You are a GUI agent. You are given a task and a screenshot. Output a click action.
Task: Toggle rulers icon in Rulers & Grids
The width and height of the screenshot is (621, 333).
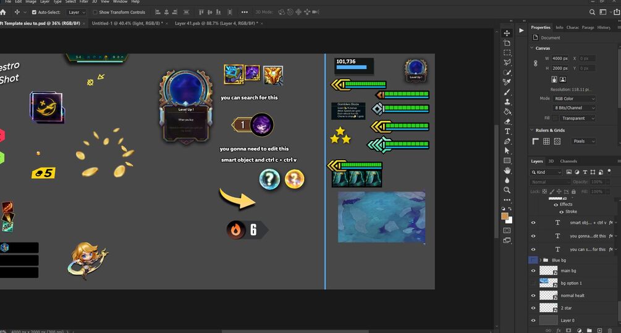point(536,141)
